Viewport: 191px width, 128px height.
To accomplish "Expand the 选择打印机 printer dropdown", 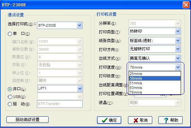I will click(80, 25).
